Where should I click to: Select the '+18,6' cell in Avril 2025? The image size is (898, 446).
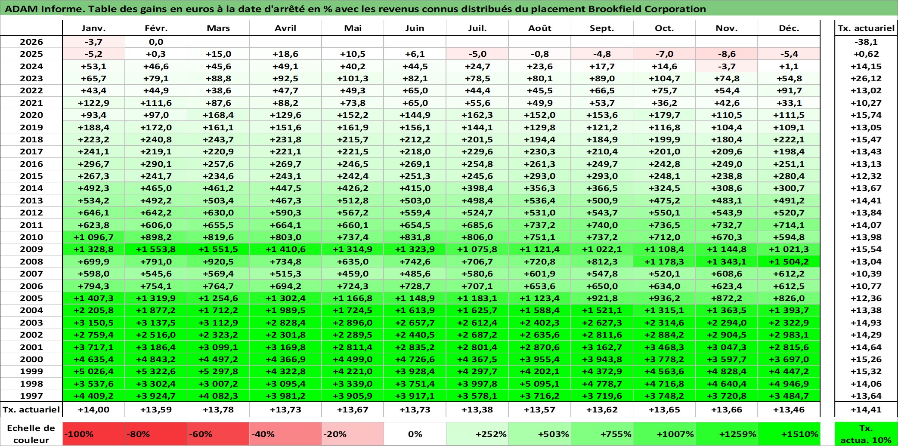coord(285,54)
